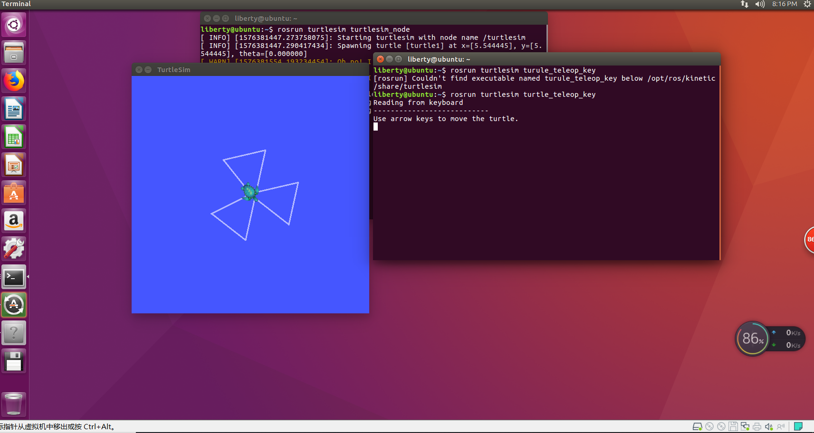Click the TurtleSim window title text

[174, 70]
